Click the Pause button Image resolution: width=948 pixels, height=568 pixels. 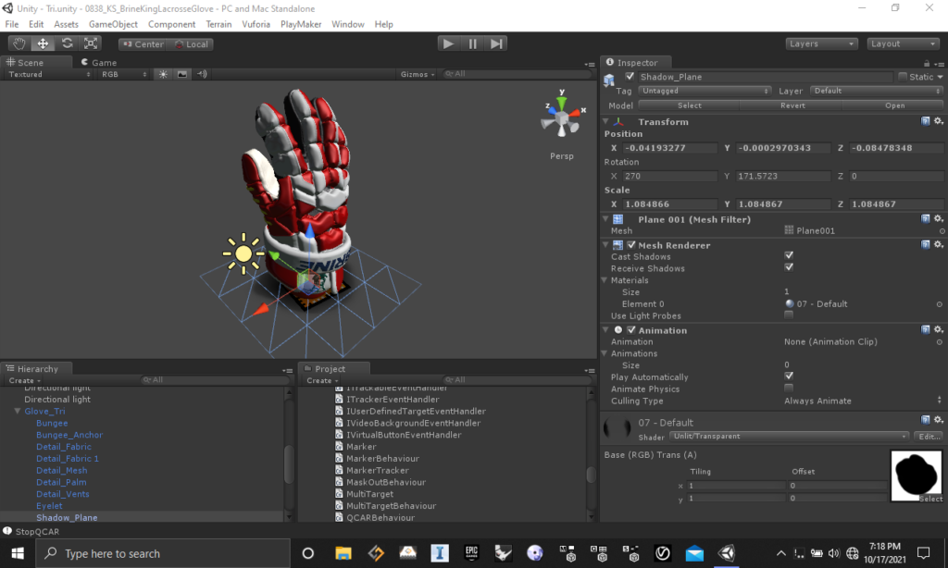pos(473,43)
